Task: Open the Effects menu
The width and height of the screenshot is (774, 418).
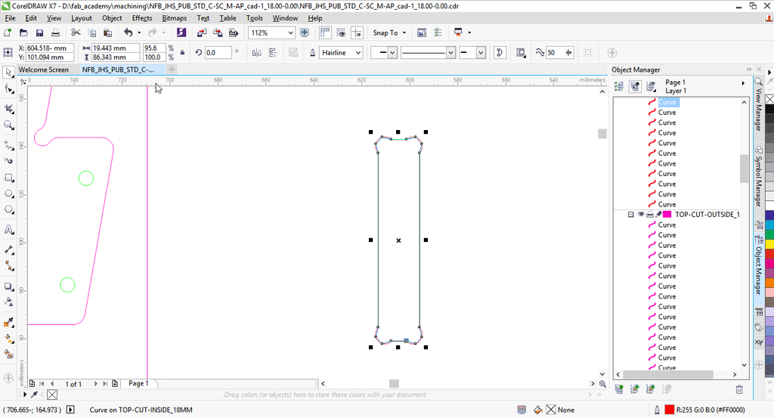Action: pos(141,18)
